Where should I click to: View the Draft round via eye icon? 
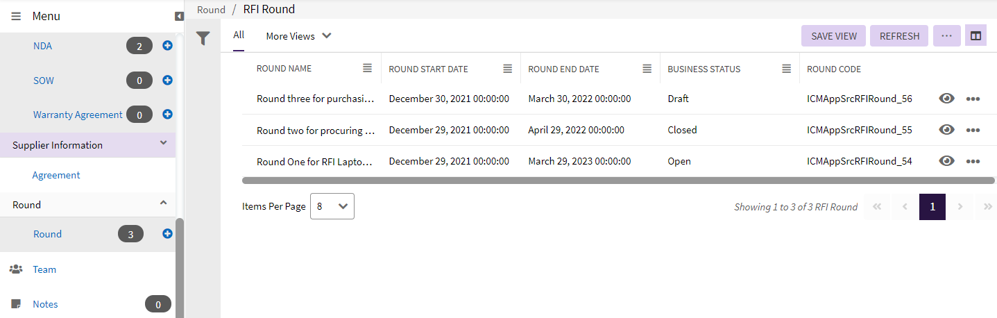946,99
